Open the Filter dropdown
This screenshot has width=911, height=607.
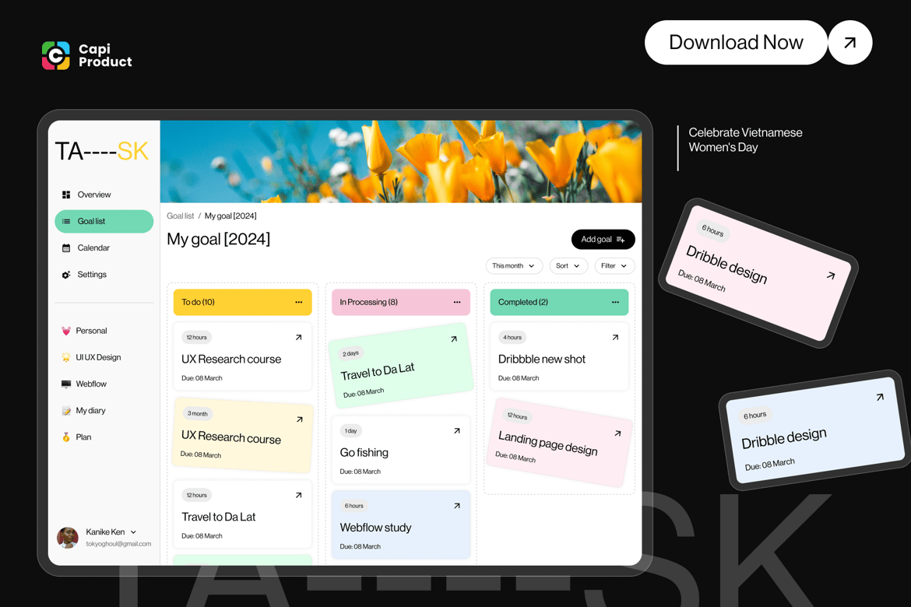click(x=614, y=266)
